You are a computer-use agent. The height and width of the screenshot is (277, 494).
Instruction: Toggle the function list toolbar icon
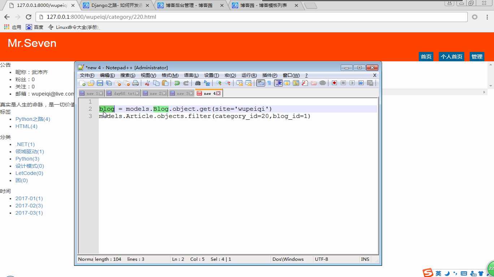pos(305,83)
